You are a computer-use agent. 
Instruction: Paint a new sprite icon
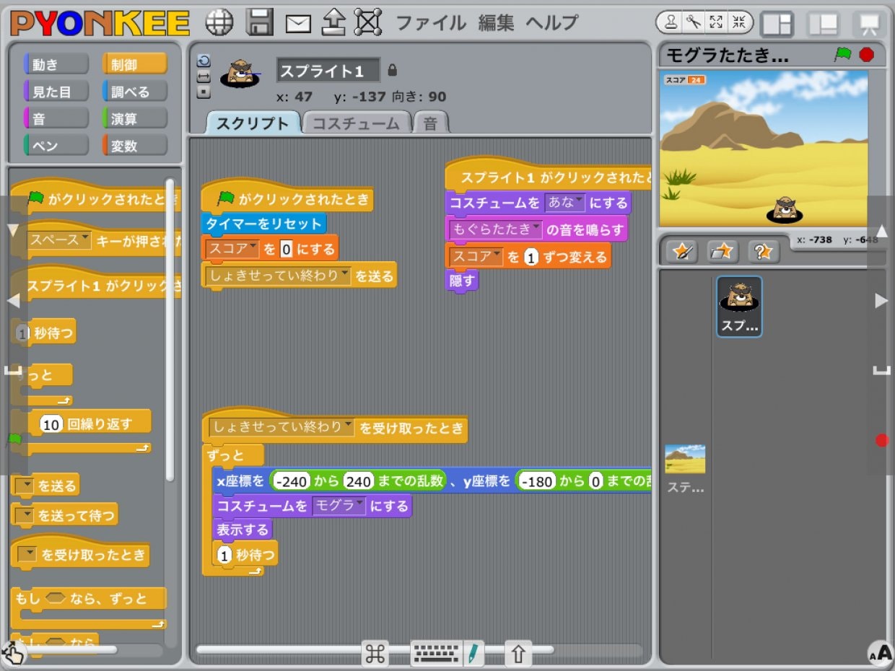coord(681,250)
